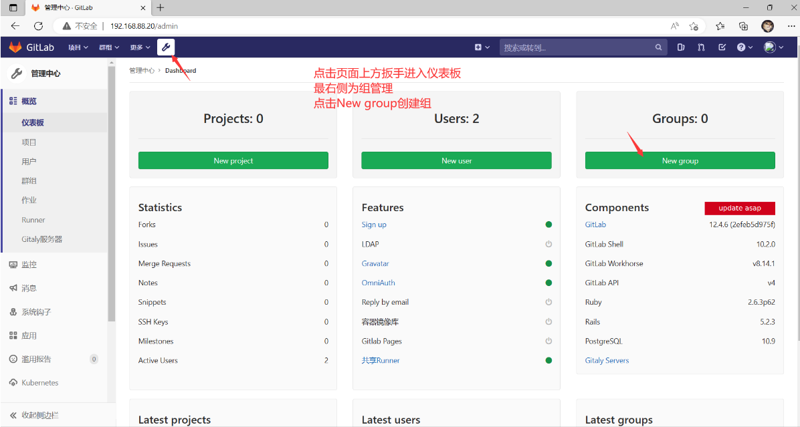800x427 pixels.
Task: Click the 容器镜像库 power status icon
Action: 548,321
